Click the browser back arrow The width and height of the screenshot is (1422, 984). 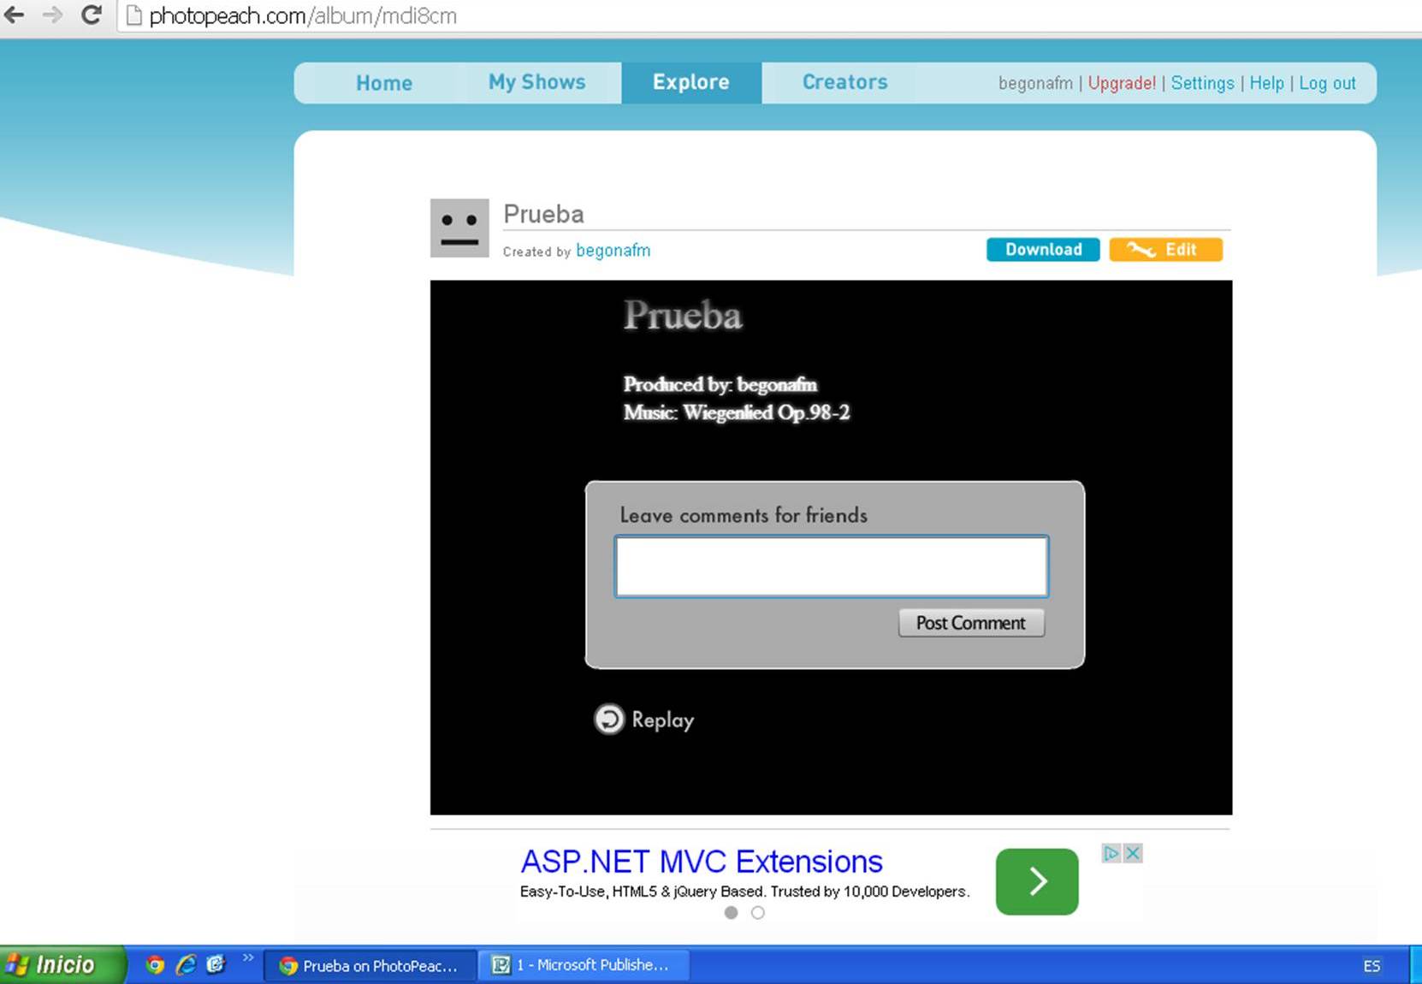15,15
